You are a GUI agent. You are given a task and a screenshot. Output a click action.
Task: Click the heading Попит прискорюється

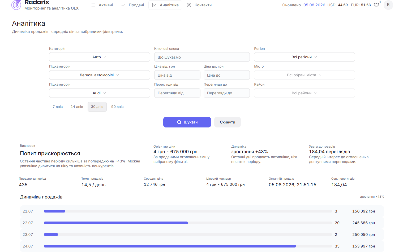tap(50, 153)
